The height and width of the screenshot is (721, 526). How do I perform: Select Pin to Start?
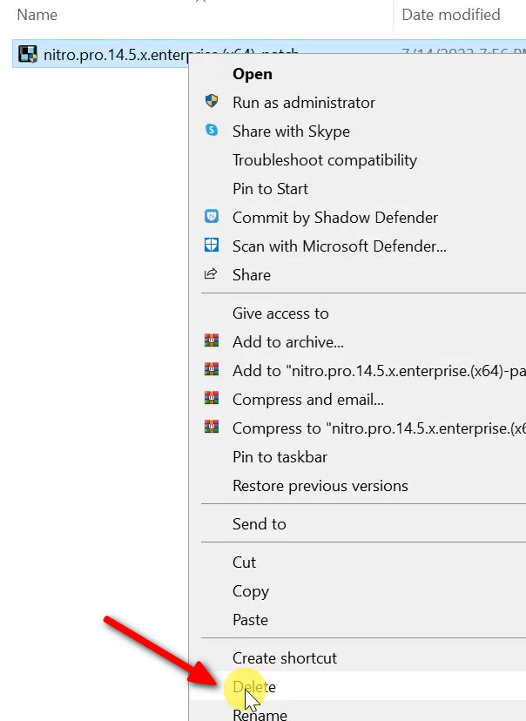[270, 189]
